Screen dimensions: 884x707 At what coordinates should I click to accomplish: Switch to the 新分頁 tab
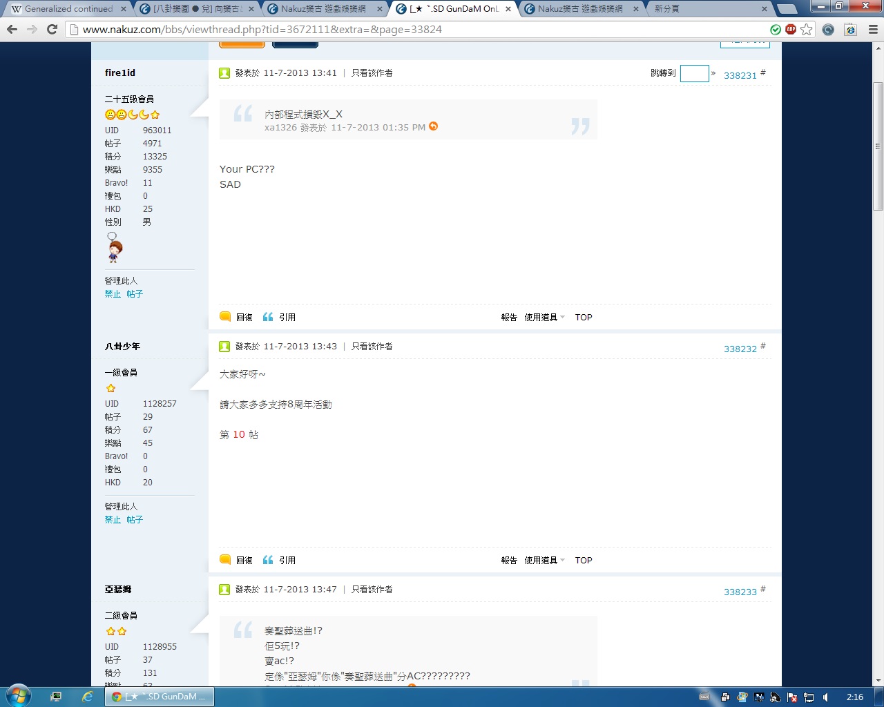pyautogui.click(x=708, y=9)
